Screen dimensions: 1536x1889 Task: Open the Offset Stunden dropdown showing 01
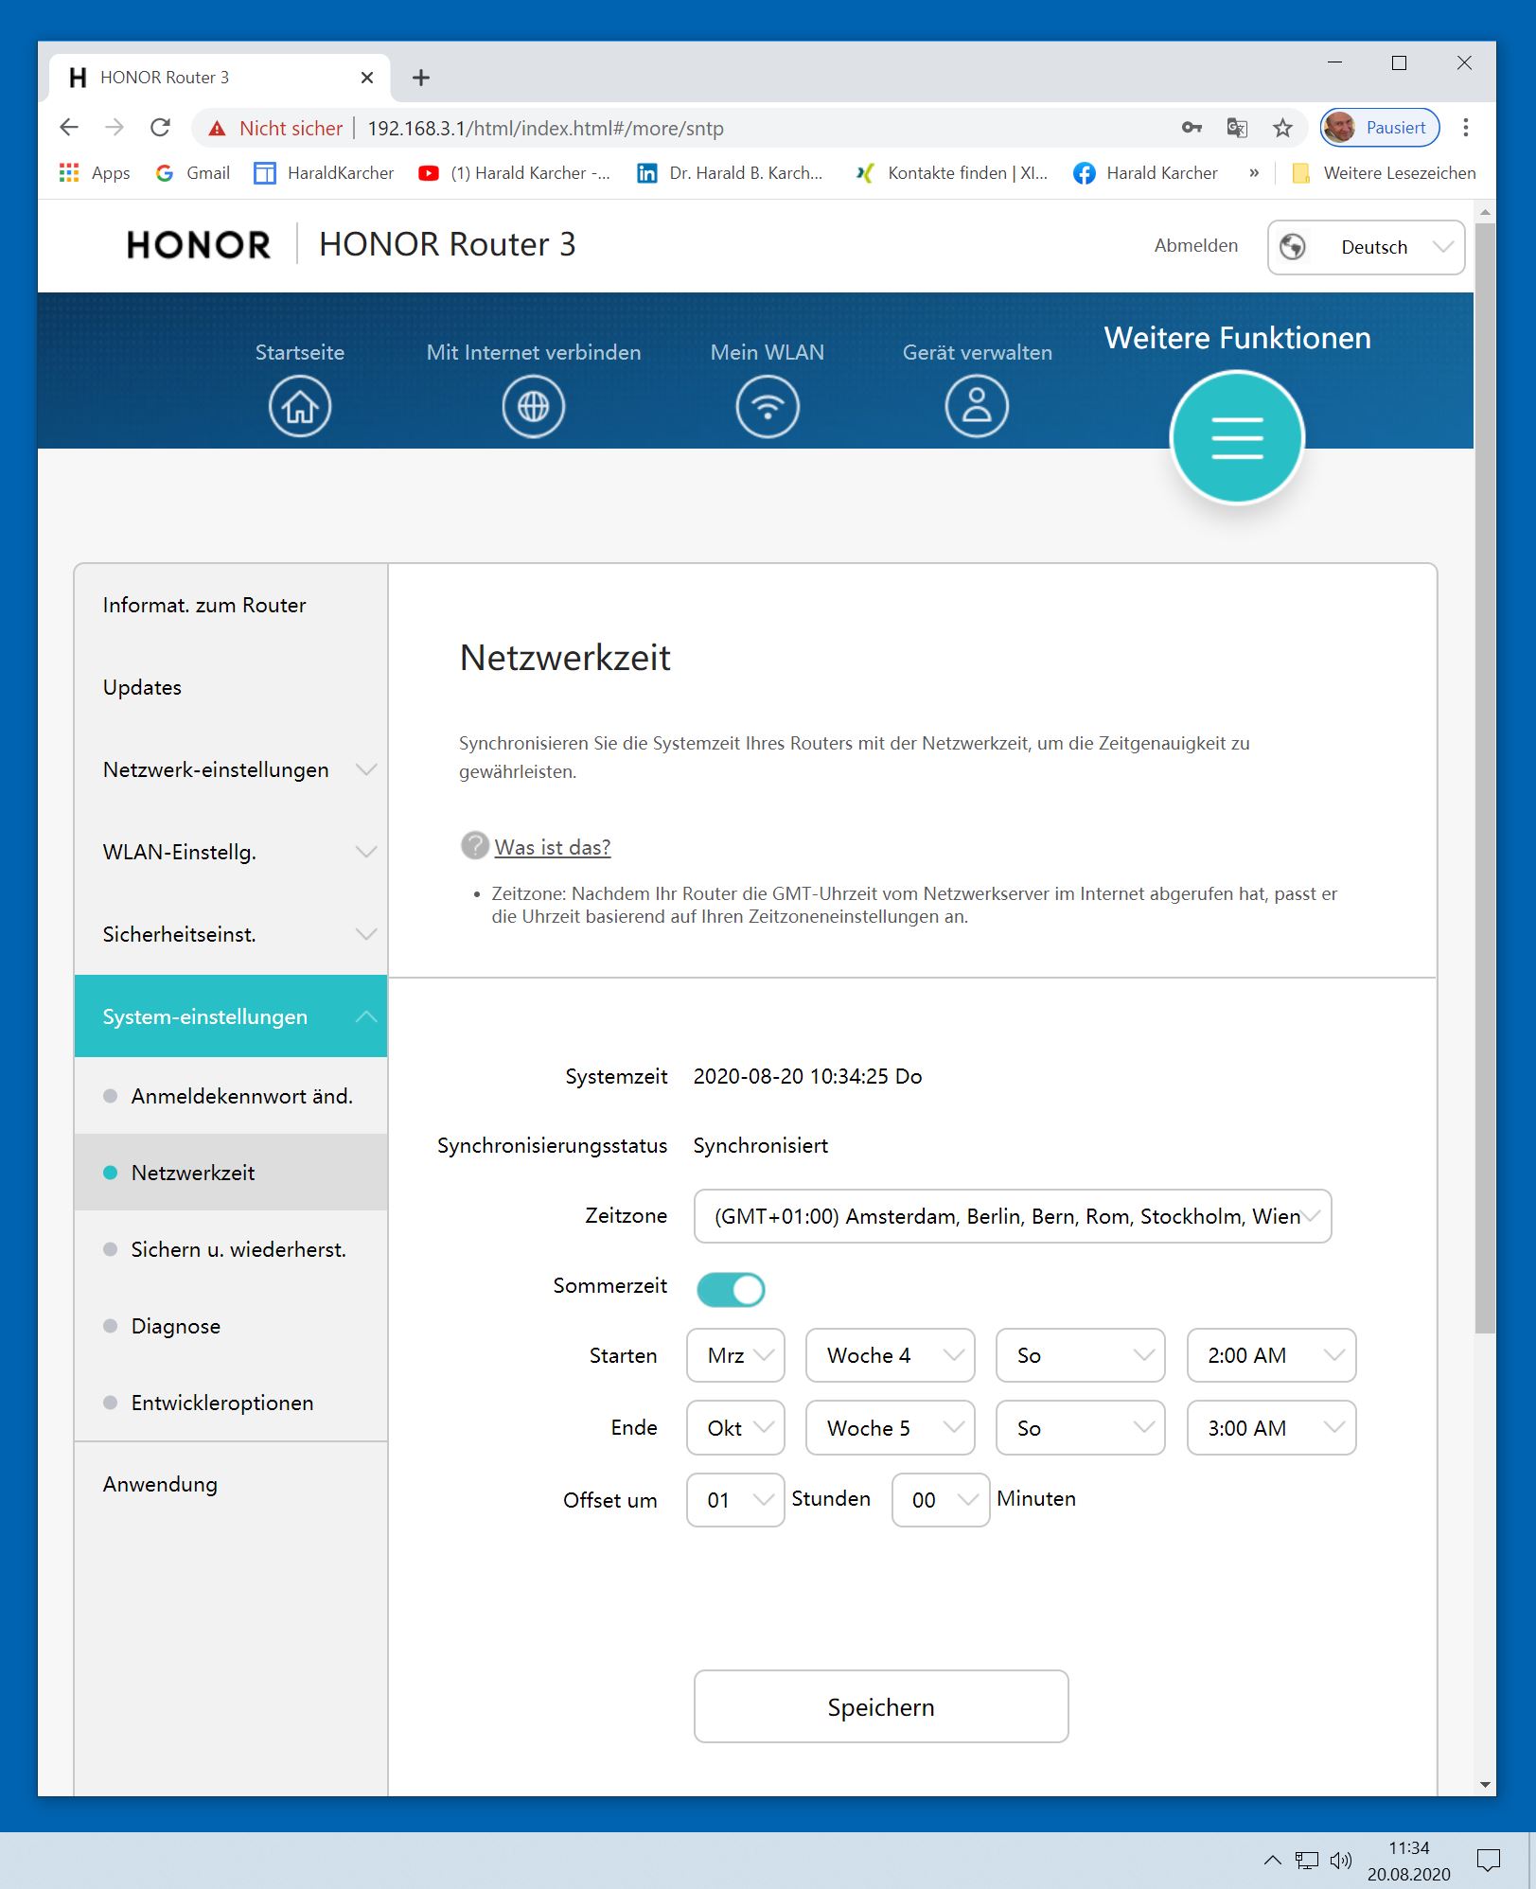click(735, 1499)
